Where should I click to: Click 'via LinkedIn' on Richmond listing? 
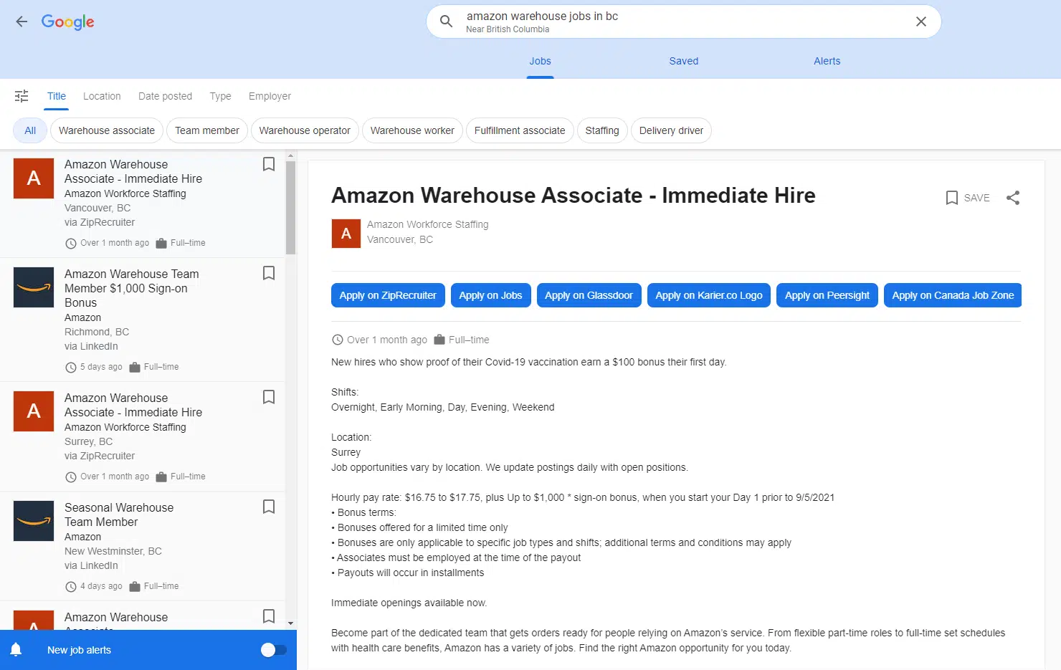(x=91, y=346)
